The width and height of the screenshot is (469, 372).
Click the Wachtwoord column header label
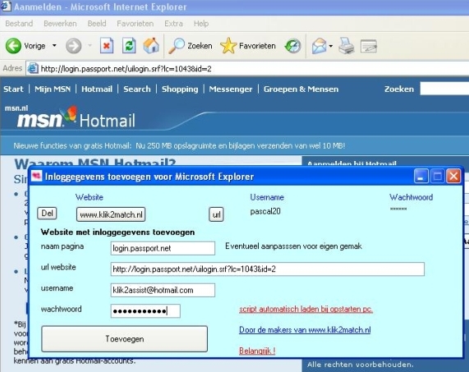point(411,197)
